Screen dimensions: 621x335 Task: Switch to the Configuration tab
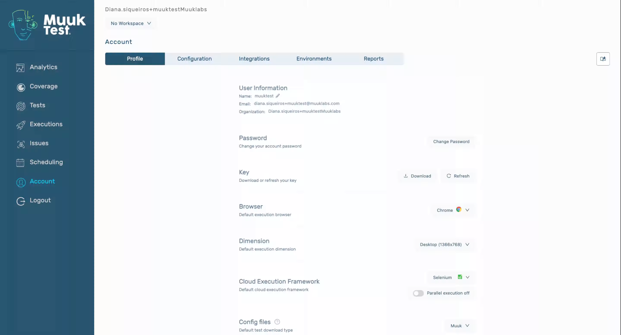pos(194,59)
